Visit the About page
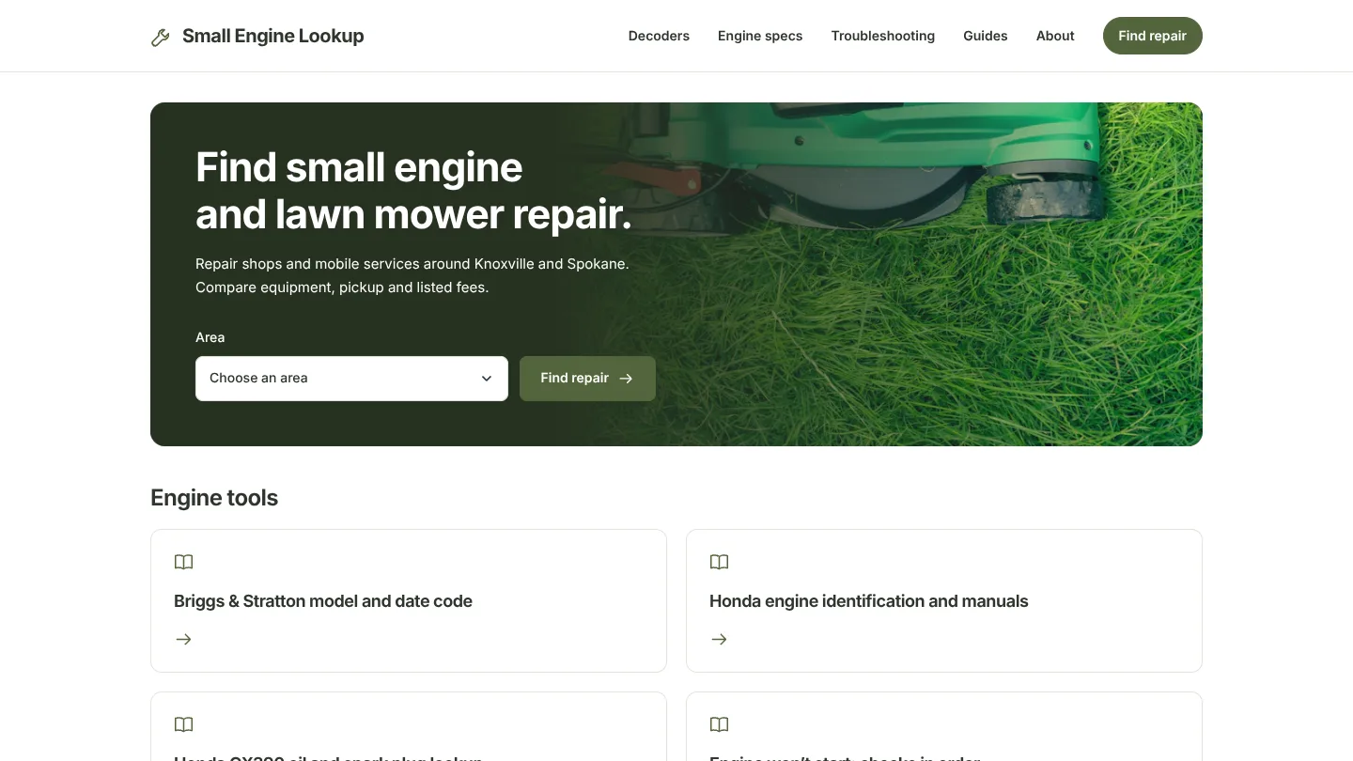The image size is (1353, 761). [x=1055, y=36]
